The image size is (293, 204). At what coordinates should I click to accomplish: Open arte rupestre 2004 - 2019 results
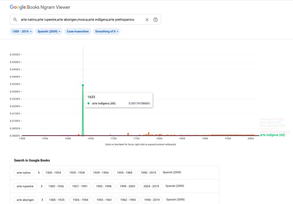(x=151, y=186)
